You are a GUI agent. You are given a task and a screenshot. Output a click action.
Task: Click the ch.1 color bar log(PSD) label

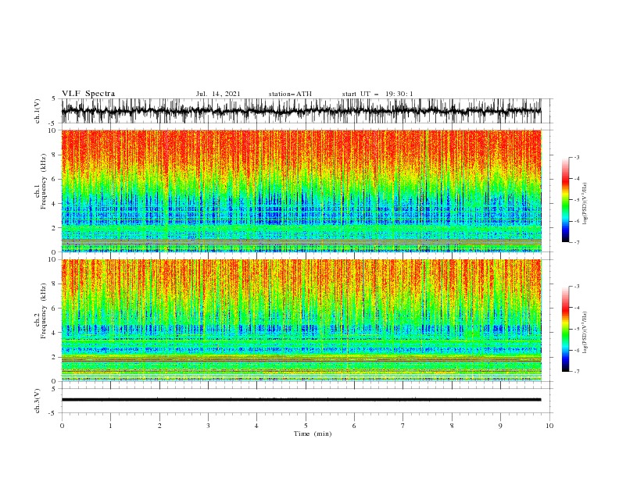coord(585,204)
